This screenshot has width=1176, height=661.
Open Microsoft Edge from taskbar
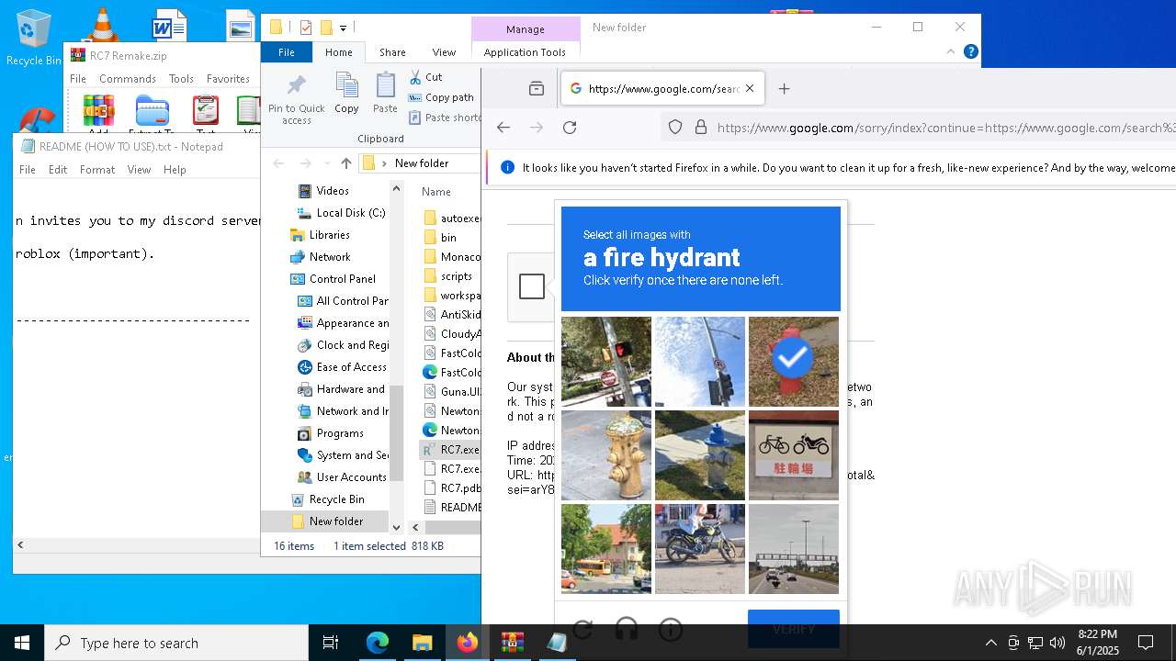378,643
